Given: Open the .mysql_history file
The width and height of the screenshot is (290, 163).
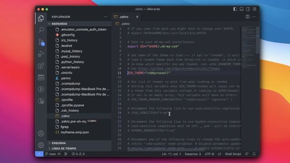Looking at the screenshot, I should (x=79, y=51).
